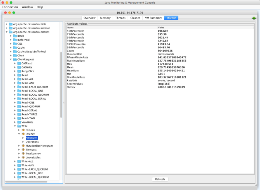Expand the CASWrite folder
The height and width of the screenshot is (190, 260).
point(15,67)
